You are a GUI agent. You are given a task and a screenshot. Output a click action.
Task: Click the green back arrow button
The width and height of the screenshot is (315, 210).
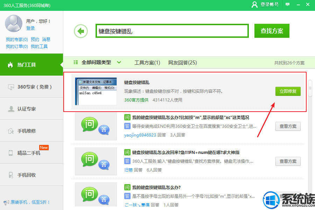pyautogui.click(x=81, y=31)
